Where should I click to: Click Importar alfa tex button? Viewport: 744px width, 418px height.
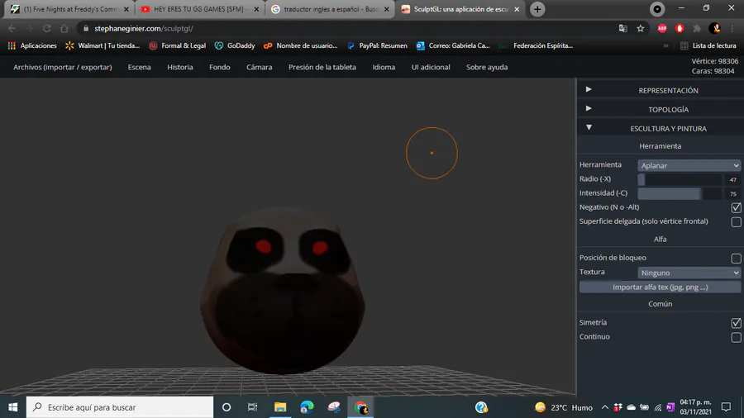(660, 287)
